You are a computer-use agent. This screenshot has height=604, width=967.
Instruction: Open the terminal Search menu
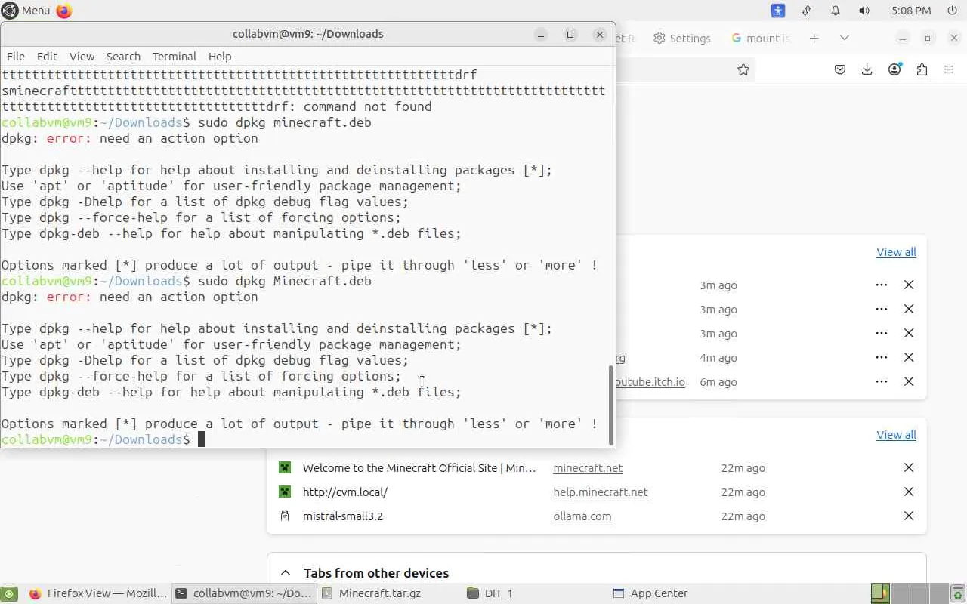(x=123, y=57)
